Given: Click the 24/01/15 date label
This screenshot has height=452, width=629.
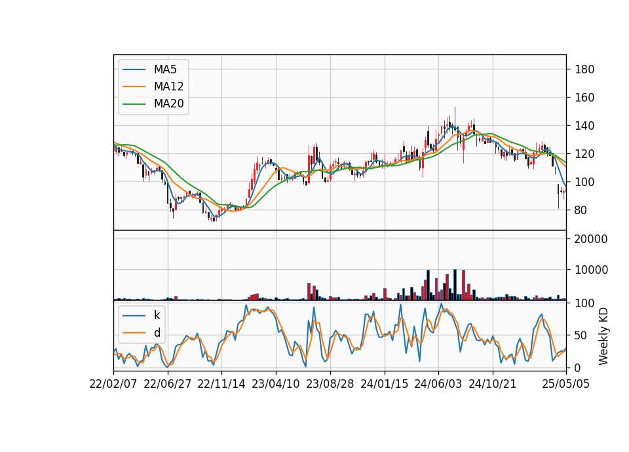Looking at the screenshot, I should tap(385, 384).
